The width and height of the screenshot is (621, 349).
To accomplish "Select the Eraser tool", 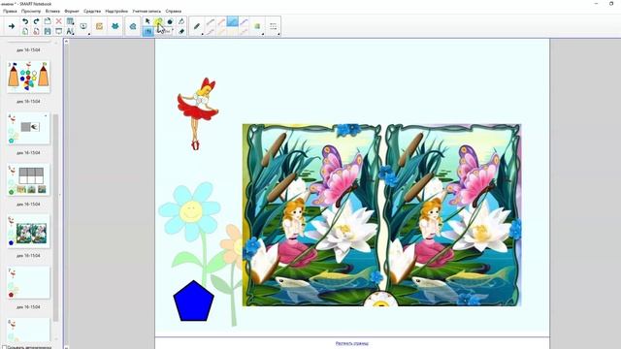I will pos(181,31).
